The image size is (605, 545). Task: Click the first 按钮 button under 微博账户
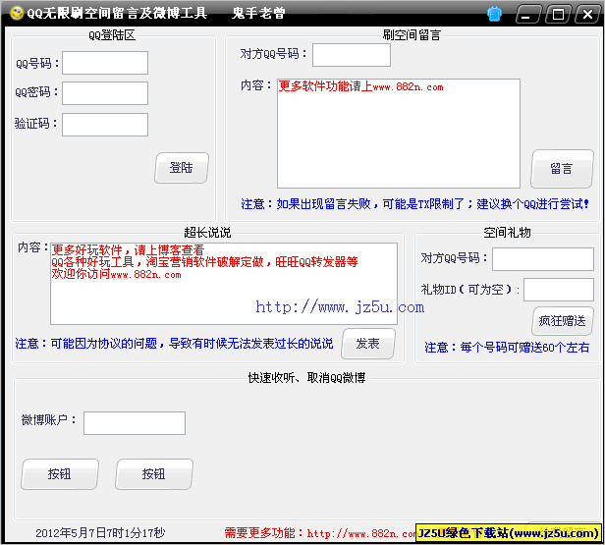60,474
